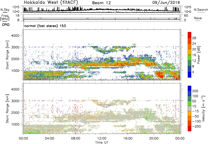Click the sky noise plot strip

click(x=102, y=9)
